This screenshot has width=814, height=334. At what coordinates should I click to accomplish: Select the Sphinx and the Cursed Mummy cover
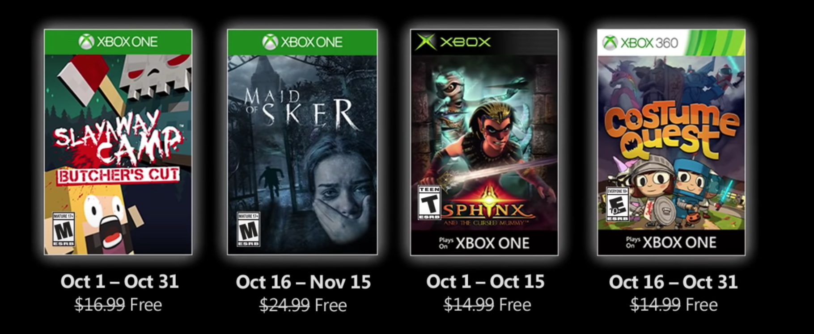[484, 142]
